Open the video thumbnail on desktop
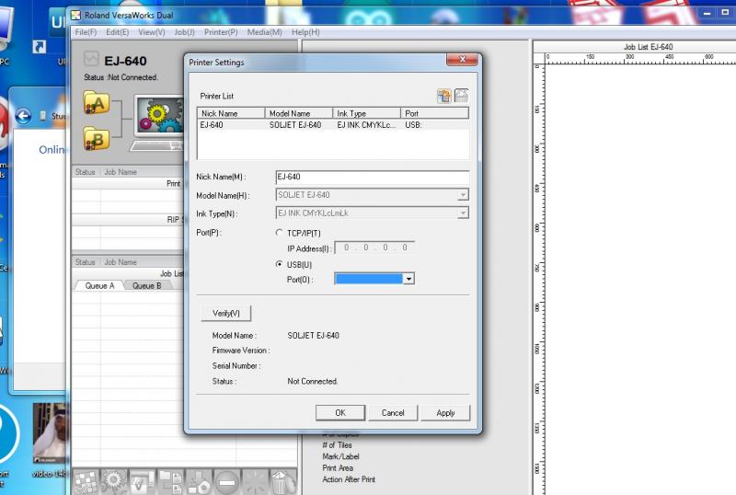This screenshot has width=736, height=495. [x=50, y=434]
